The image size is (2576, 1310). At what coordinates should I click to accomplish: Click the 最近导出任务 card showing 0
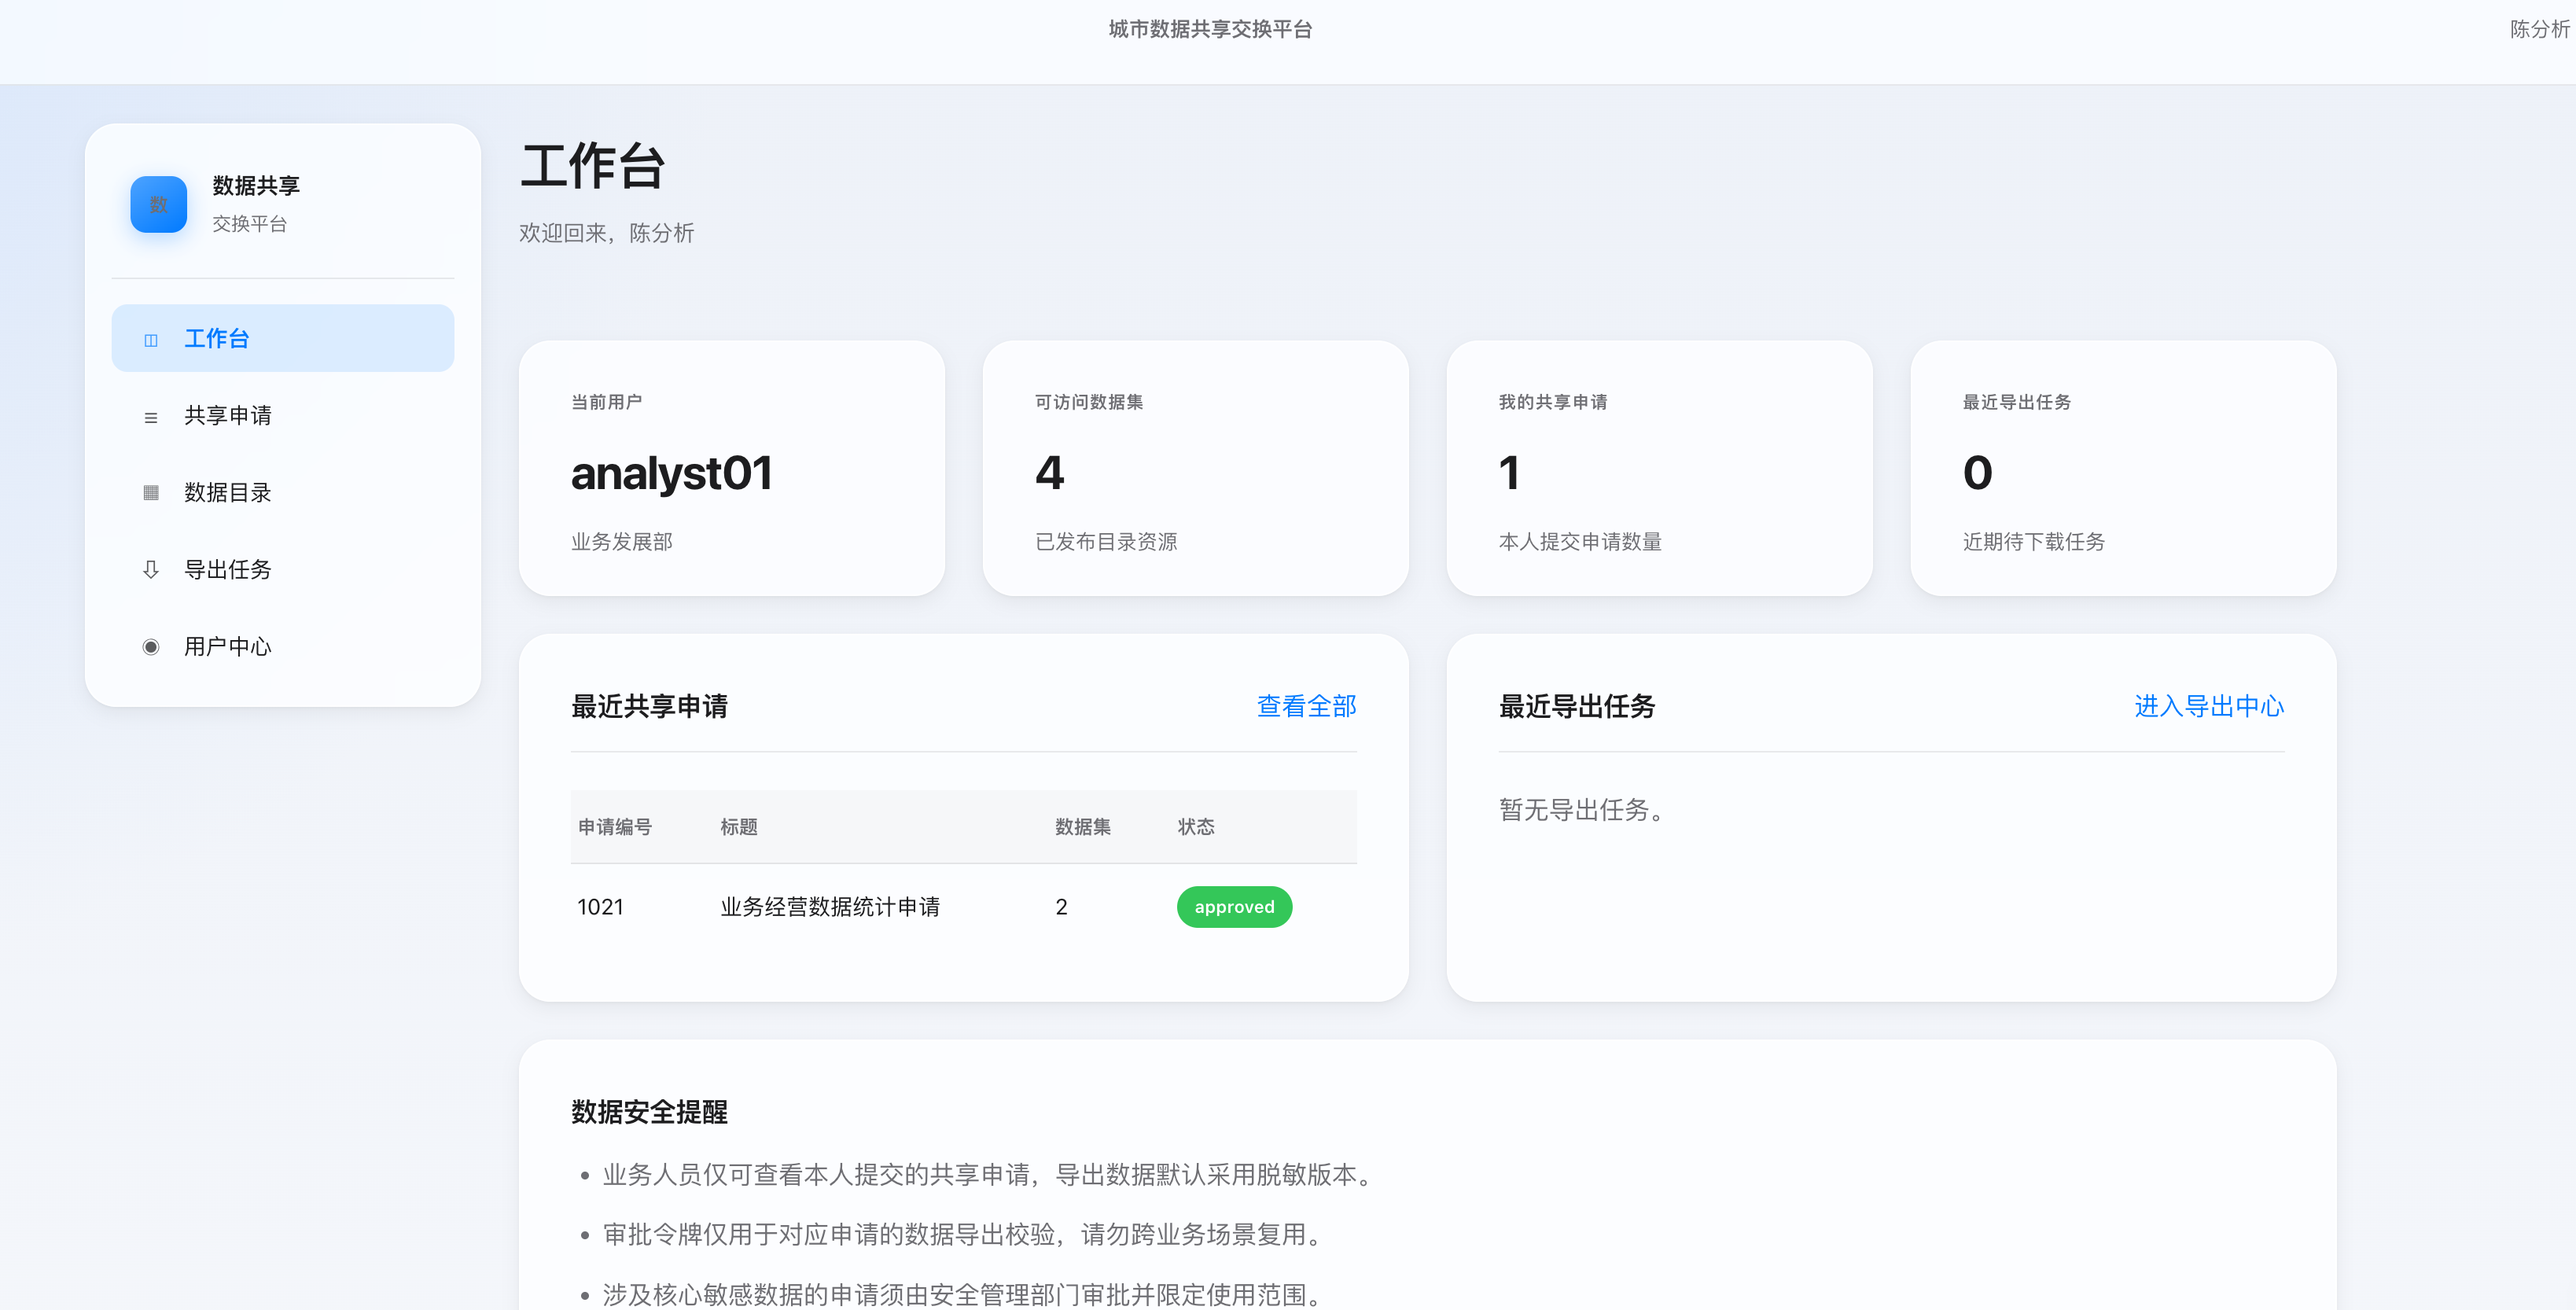tap(2123, 468)
